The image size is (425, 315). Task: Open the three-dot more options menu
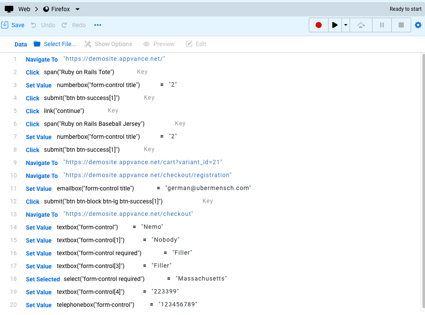coord(98,25)
